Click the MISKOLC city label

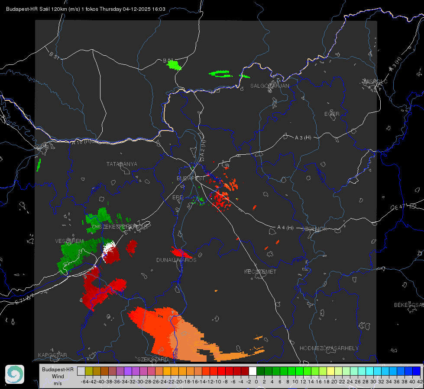[375, 82]
